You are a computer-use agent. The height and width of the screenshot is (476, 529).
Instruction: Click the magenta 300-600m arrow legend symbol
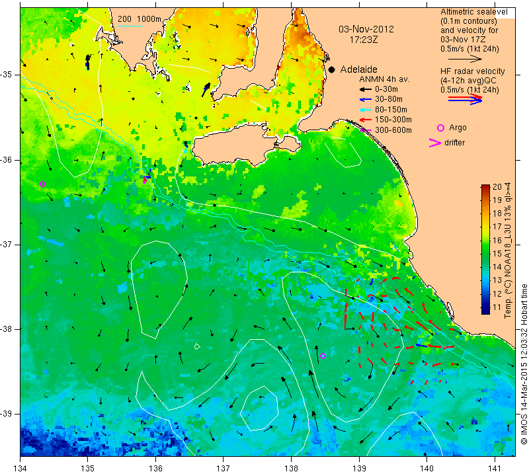(365, 130)
